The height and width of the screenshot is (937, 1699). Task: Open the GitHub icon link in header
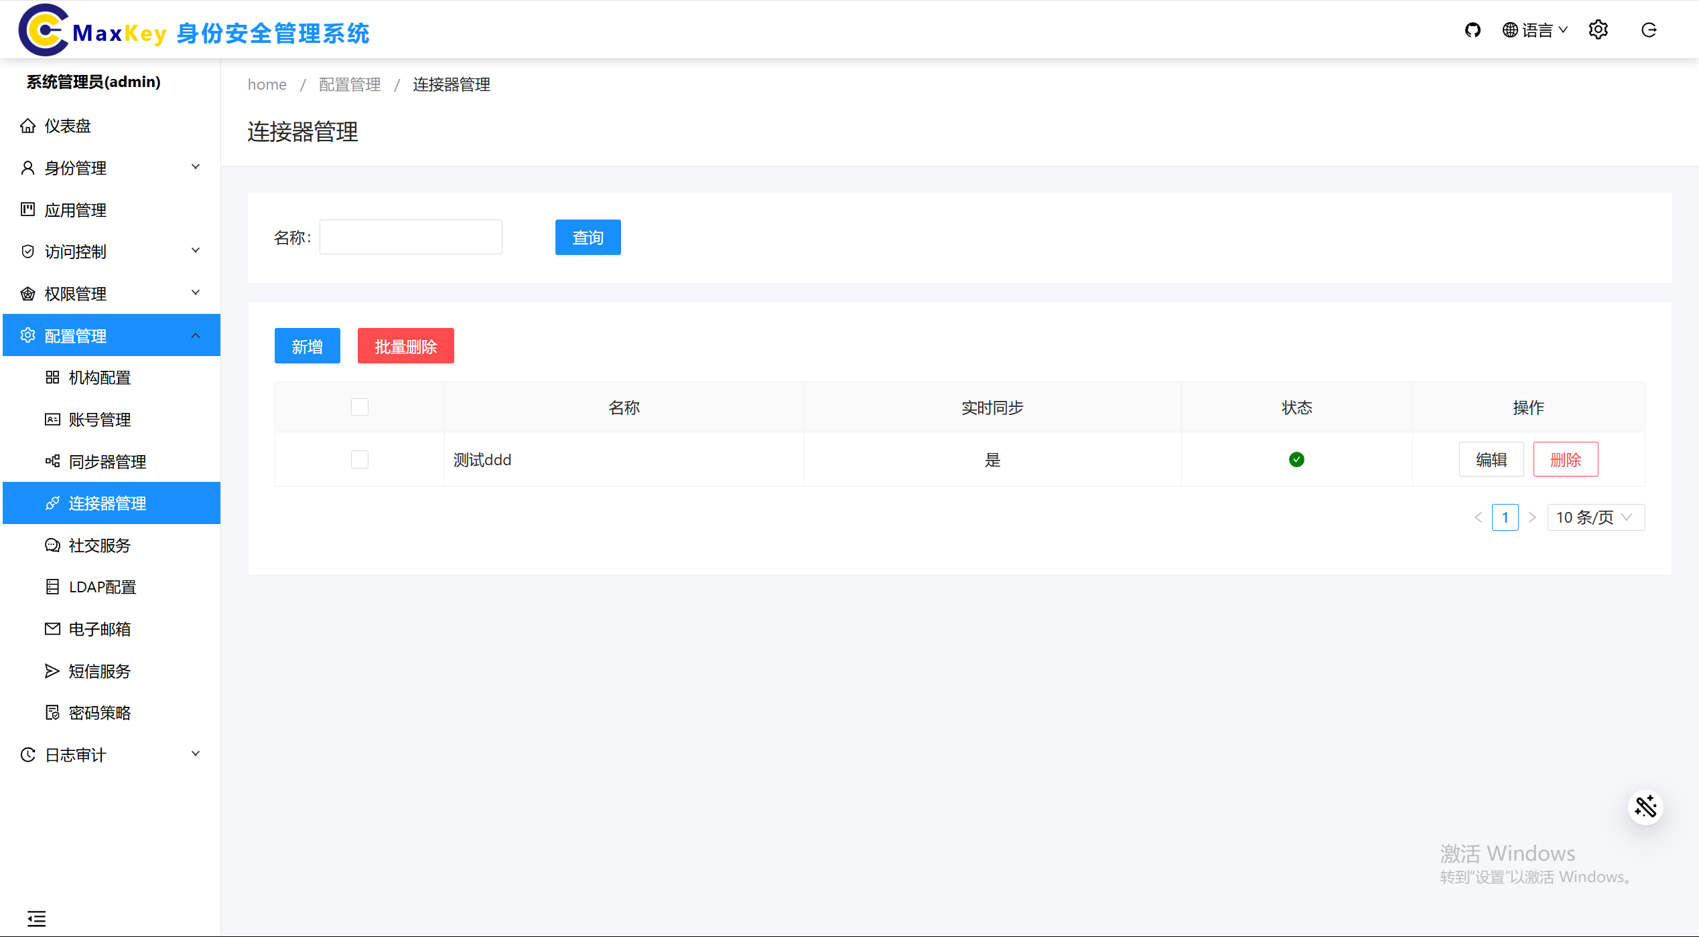pos(1472,30)
